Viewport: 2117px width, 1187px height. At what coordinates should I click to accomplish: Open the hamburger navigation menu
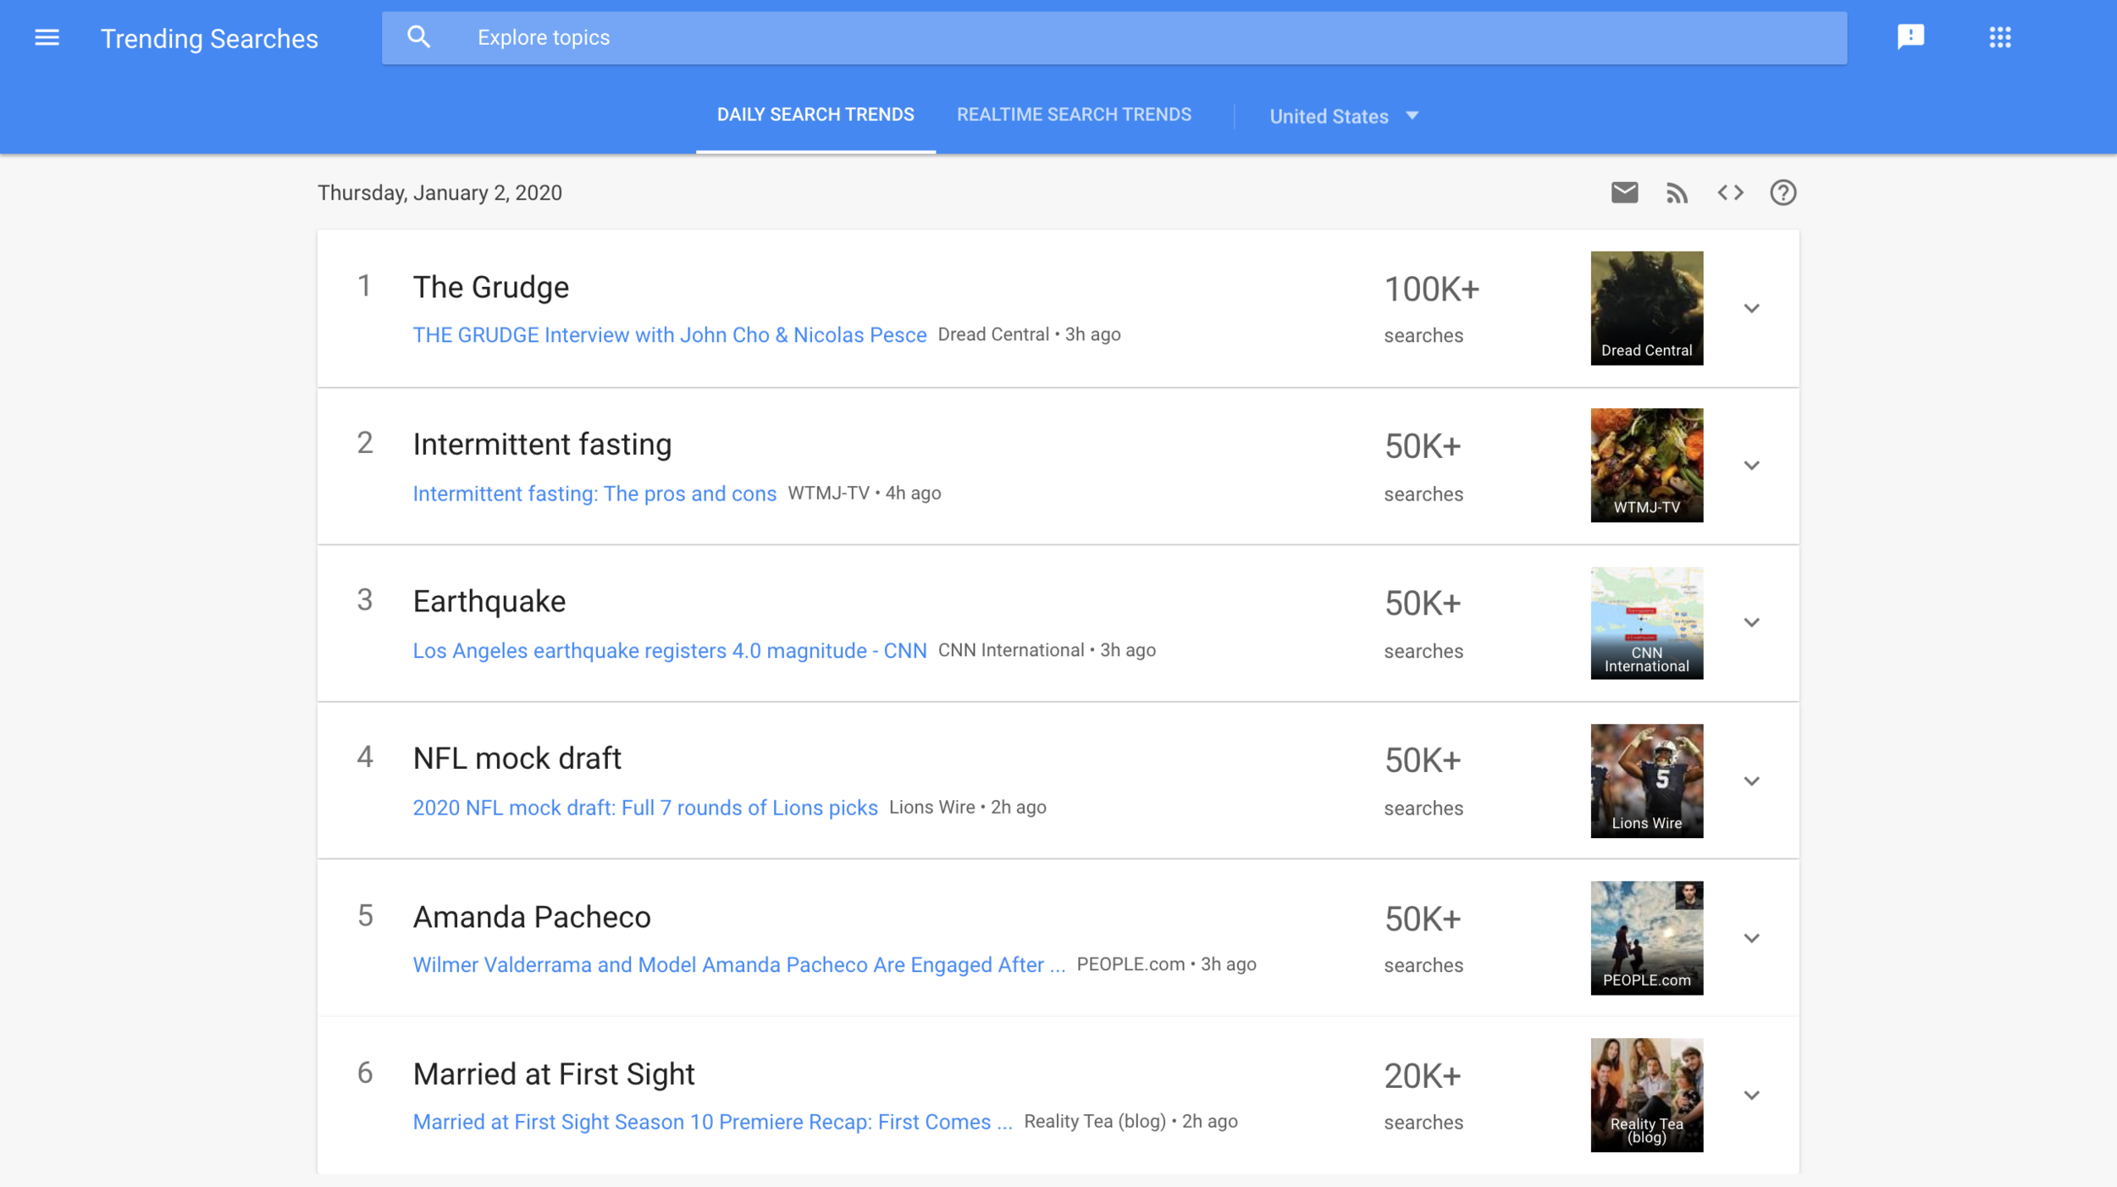[x=47, y=38]
